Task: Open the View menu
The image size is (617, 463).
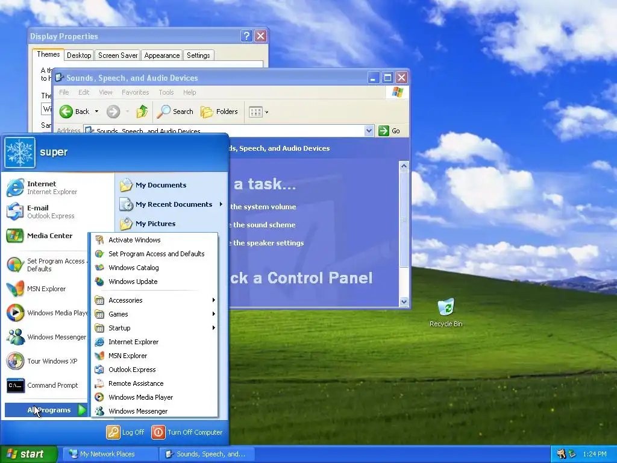Action: pyautogui.click(x=105, y=92)
